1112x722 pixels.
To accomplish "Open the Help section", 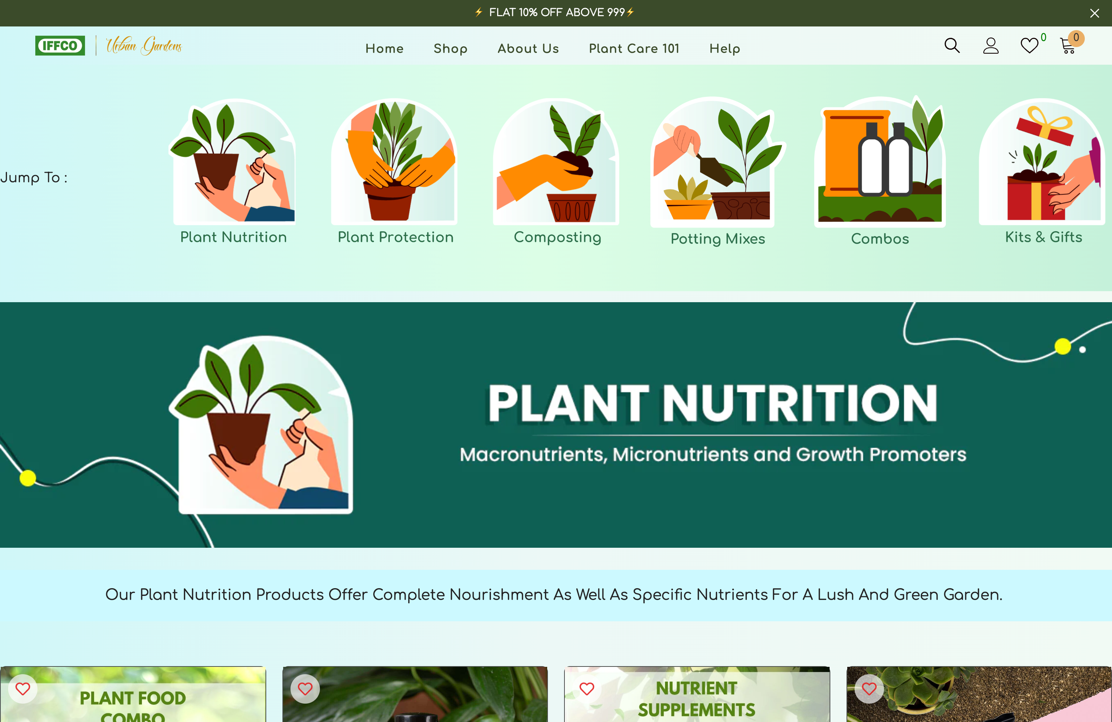I will tap(724, 49).
